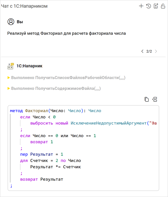The height and width of the screenshot is (197, 168).
Task: Copy the generated code block
Action: 147,99
